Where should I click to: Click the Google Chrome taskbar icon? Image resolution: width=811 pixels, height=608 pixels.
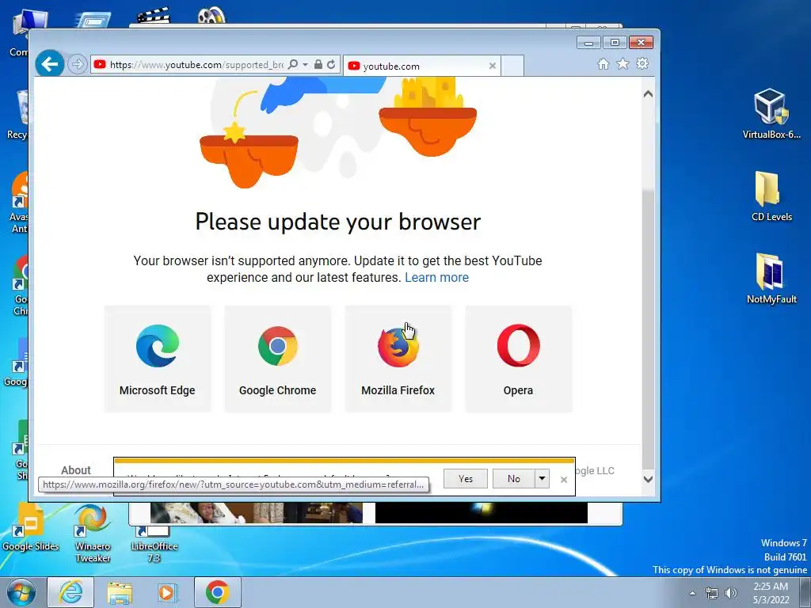pos(217,592)
